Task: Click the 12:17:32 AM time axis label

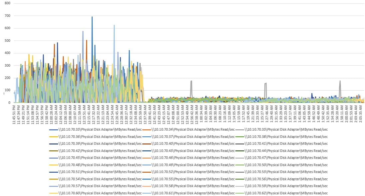Action: point(94,115)
